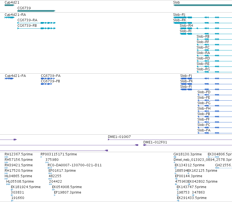Select the Cyp4d21 gene bar

click(x=10, y=5)
